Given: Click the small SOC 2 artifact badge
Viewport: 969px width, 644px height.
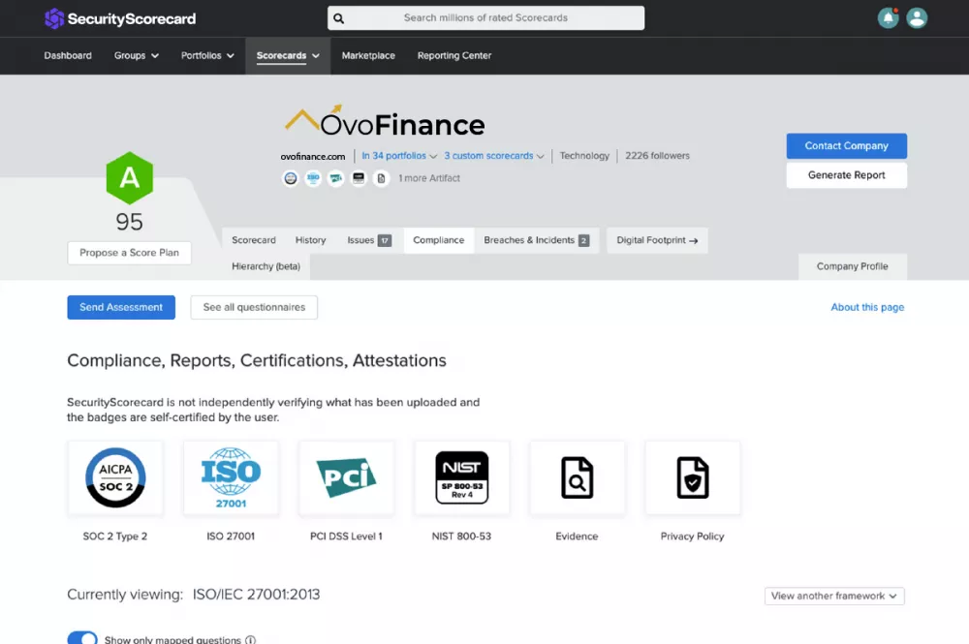Looking at the screenshot, I should coord(291,178).
